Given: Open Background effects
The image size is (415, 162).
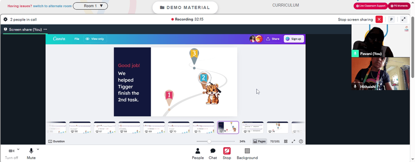Looking at the screenshot, I should (247, 154).
